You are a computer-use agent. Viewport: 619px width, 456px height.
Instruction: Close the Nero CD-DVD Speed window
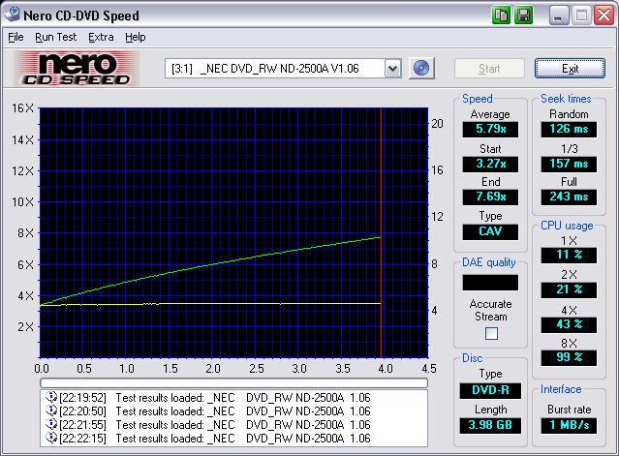click(x=604, y=15)
